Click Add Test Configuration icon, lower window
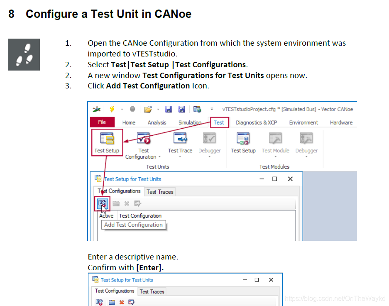This screenshot has height=306, width=389. click(100, 302)
